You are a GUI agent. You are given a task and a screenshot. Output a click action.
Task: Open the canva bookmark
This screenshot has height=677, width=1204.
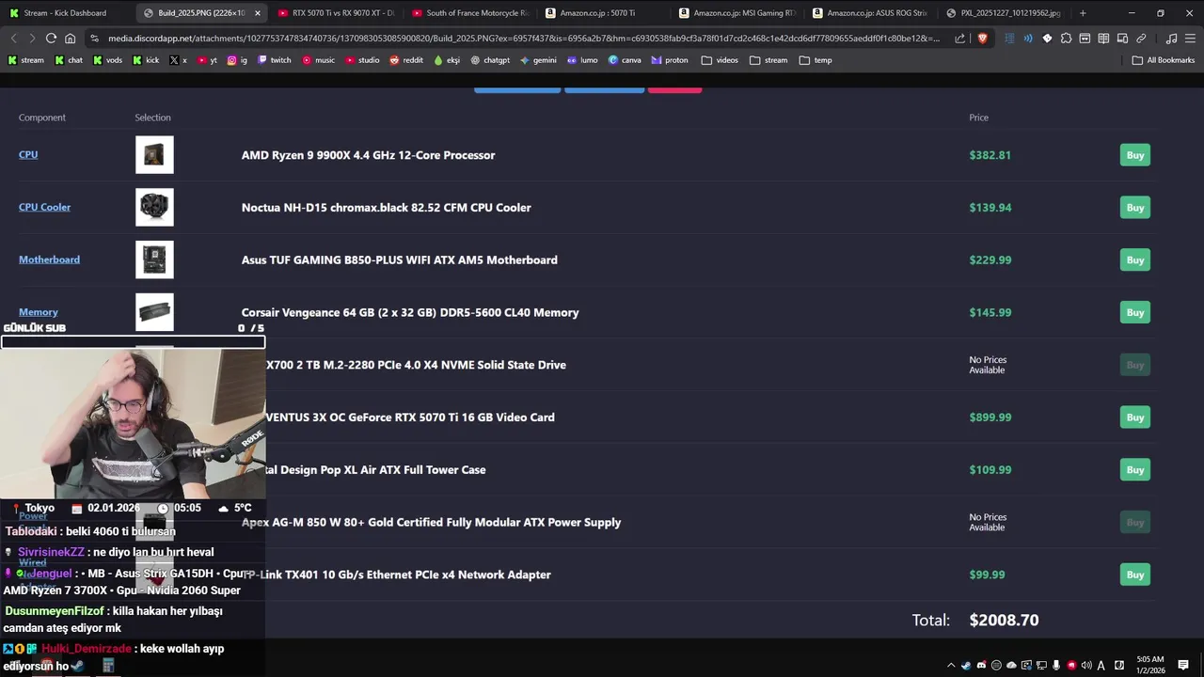pyautogui.click(x=625, y=60)
